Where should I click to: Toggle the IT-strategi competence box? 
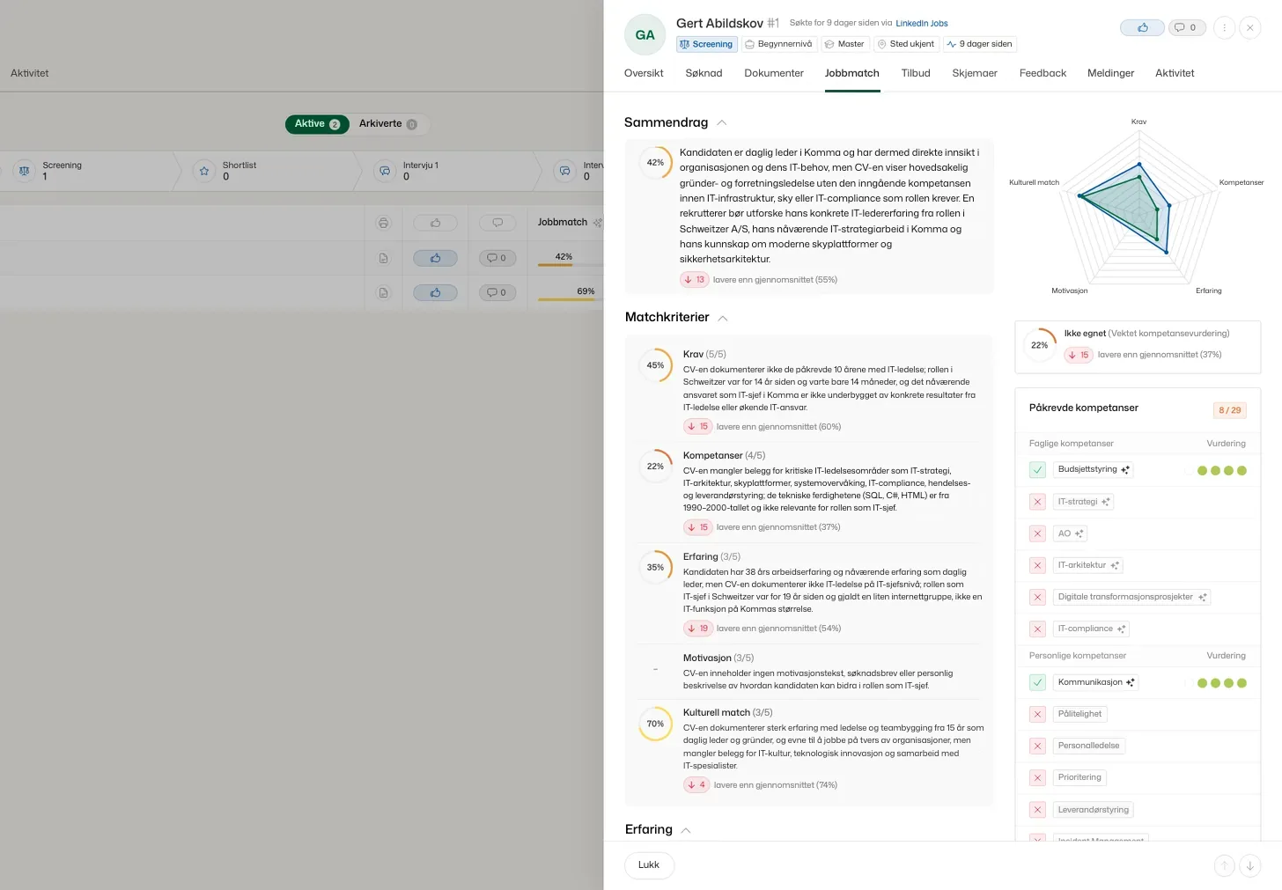(1037, 502)
